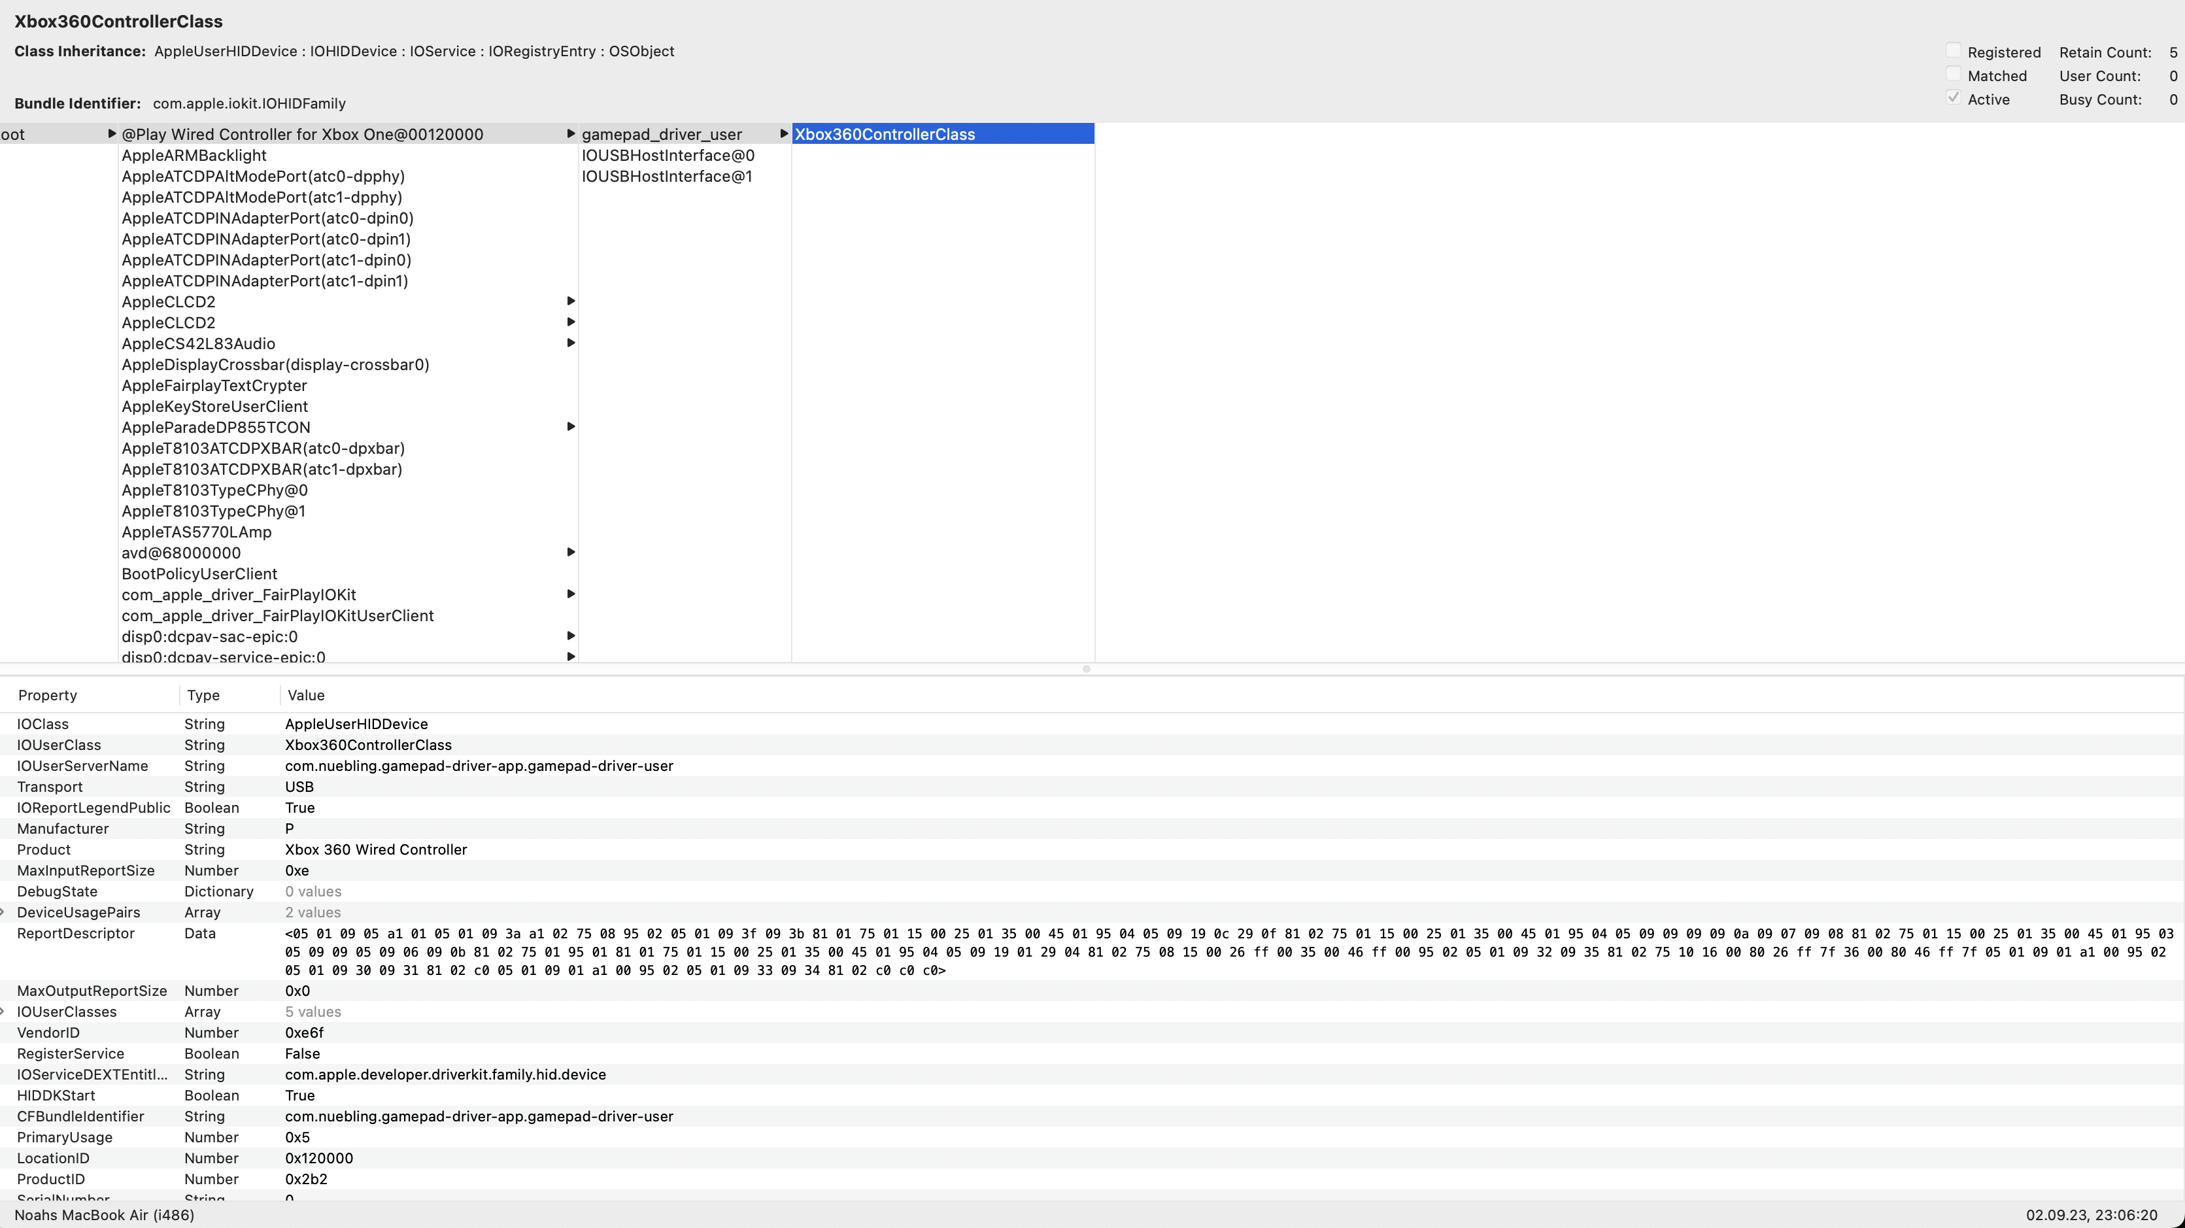
Task: Select the IOUSBHostInterface@0 entry
Action: point(668,155)
